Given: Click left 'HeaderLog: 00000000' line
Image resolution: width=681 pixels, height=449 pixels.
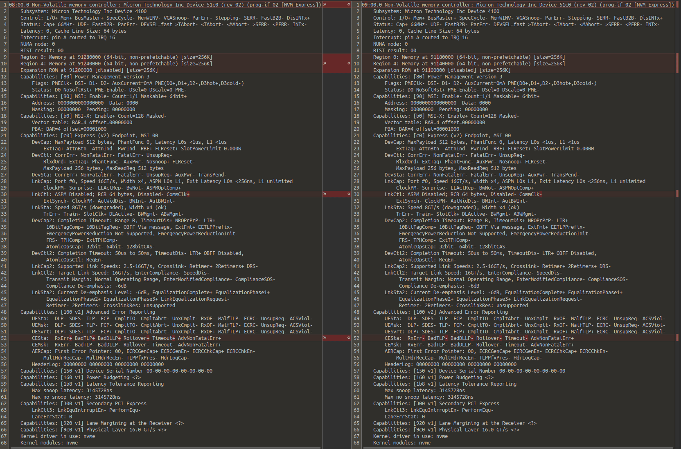Looking at the screenshot, I should [x=98, y=364].
